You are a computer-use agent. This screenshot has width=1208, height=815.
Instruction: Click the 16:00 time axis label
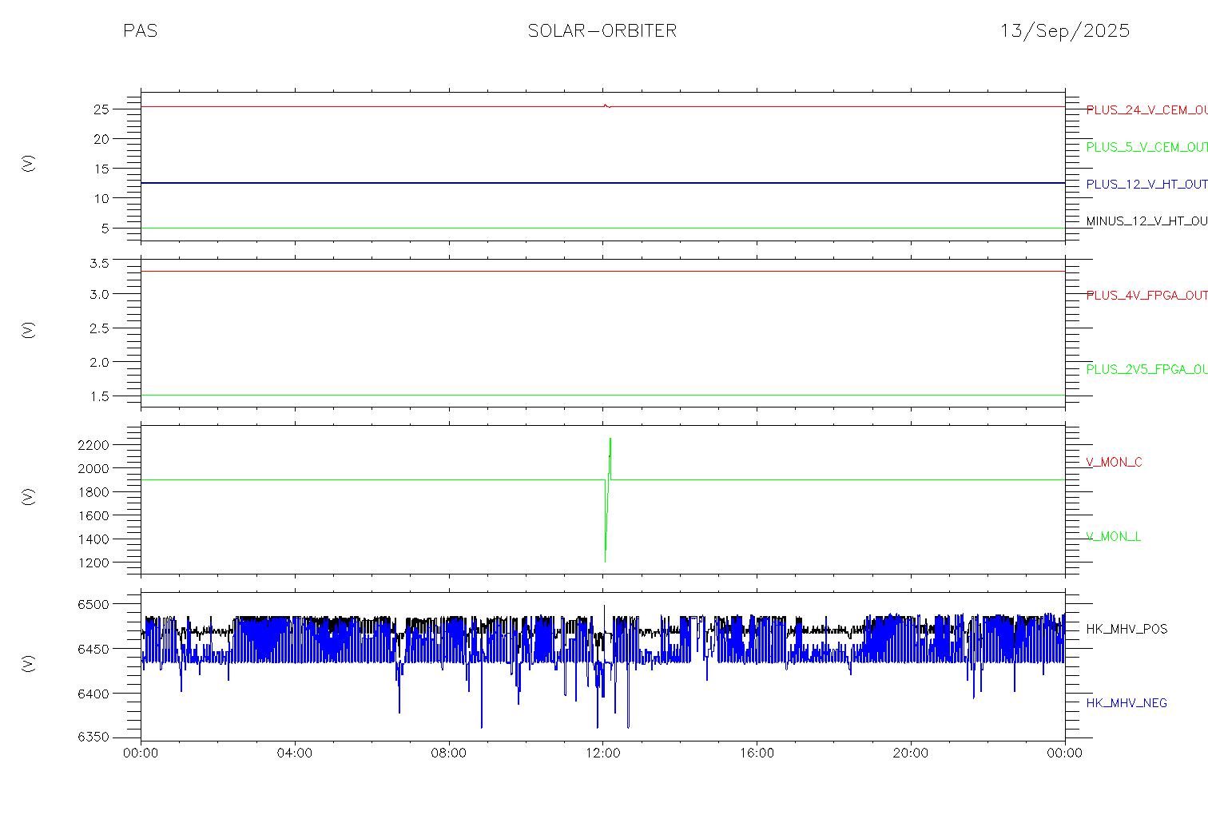click(x=757, y=753)
